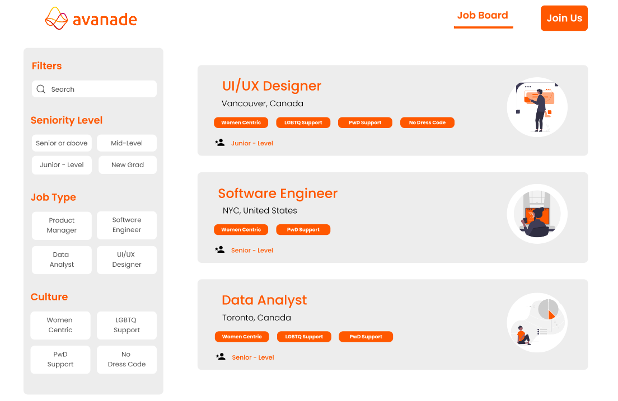
Task: Click the Software Engineer coding illustration
Action: (x=536, y=214)
